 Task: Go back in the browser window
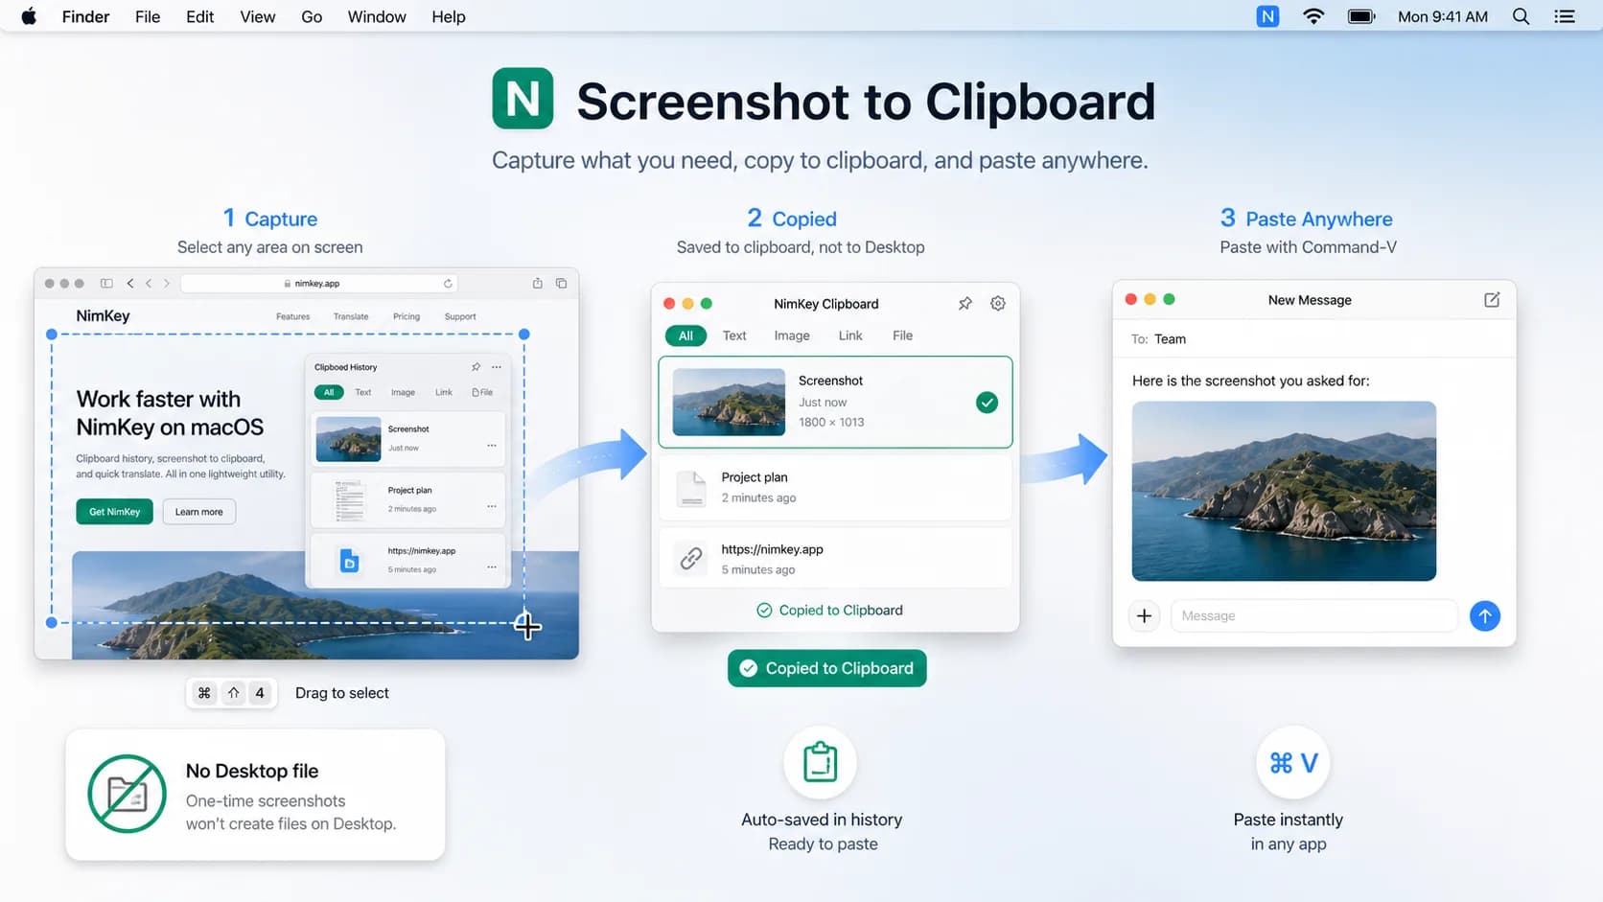[x=130, y=284]
